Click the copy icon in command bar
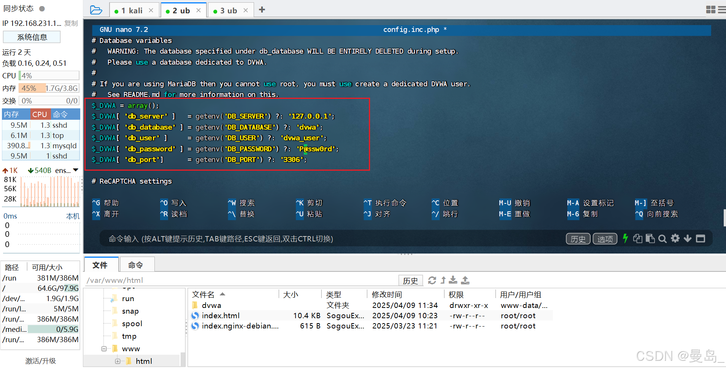Screen dimensions: 726x368 tap(638, 238)
